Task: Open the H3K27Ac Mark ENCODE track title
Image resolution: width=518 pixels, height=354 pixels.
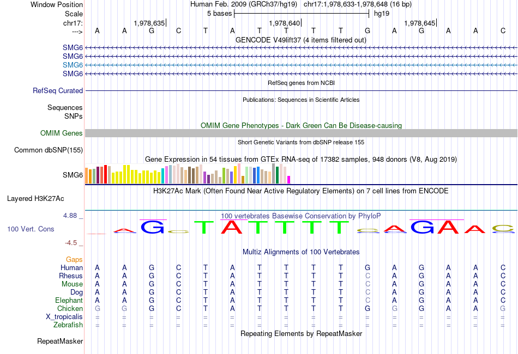Action: (301, 191)
